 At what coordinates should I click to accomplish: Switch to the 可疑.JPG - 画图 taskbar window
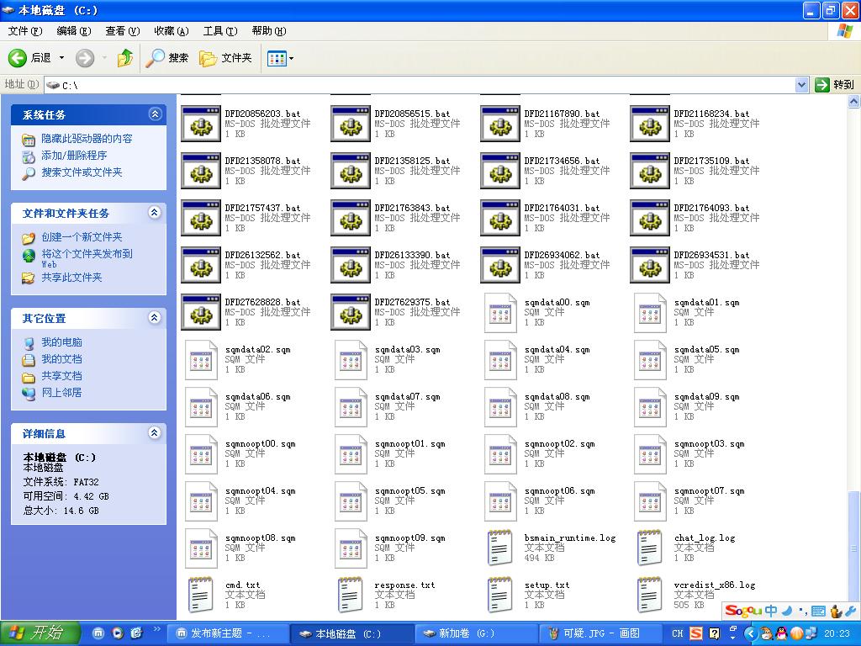pos(600,633)
